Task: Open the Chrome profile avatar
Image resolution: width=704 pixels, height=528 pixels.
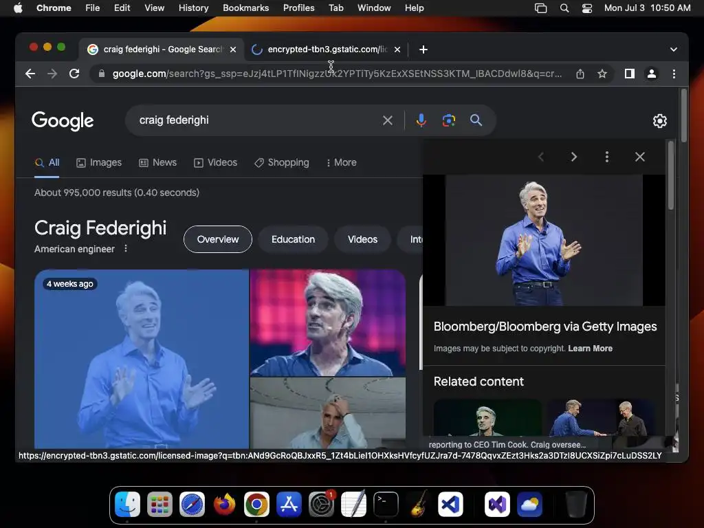Action: tap(652, 74)
